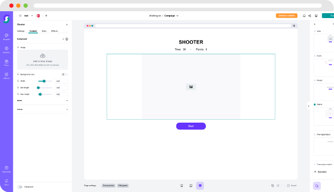
Task: Click the device icon beside Min height
Action: pos(18,87)
